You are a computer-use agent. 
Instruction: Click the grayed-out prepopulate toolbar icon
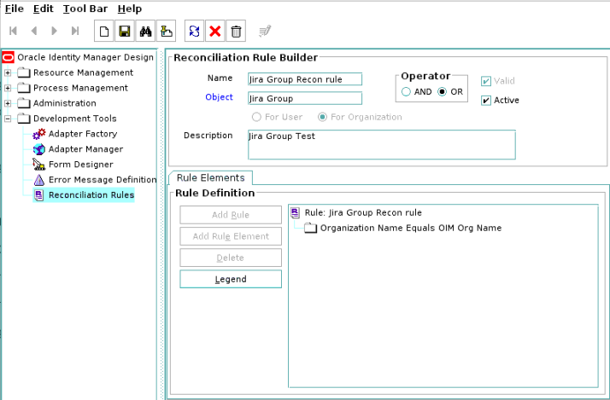[x=265, y=31]
